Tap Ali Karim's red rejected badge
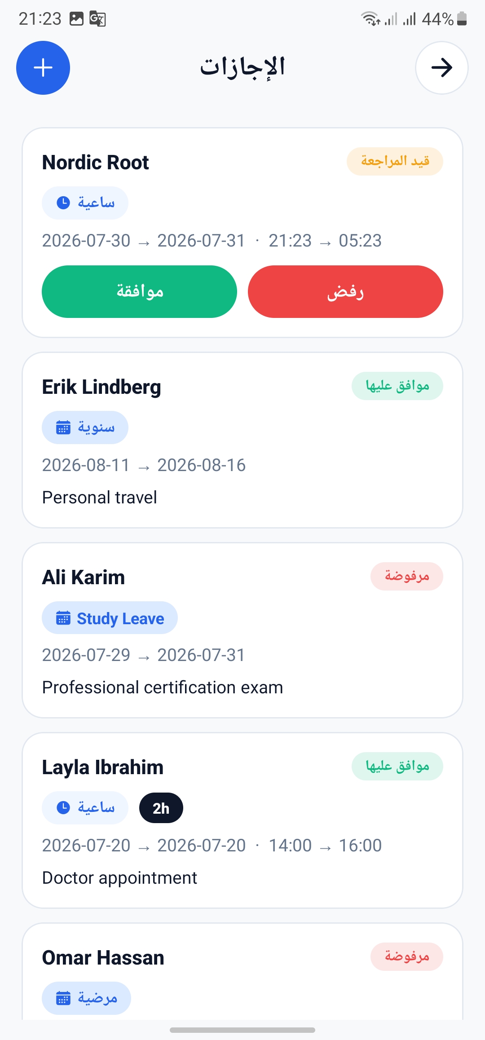This screenshot has width=485, height=1040. click(407, 576)
